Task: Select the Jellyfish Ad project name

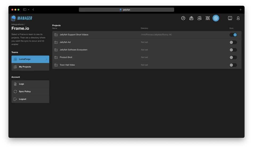Action: (65, 42)
